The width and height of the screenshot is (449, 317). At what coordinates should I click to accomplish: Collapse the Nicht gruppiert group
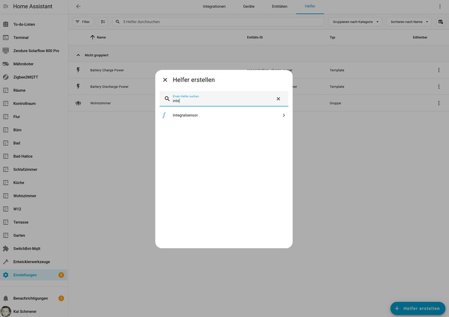(78, 55)
